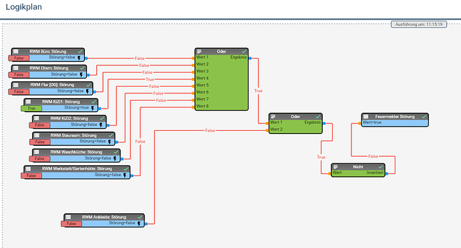The height and width of the screenshot is (248, 461).
Task: Toggle the False value badge on RWM Stauraum
Action: (x=39, y=142)
